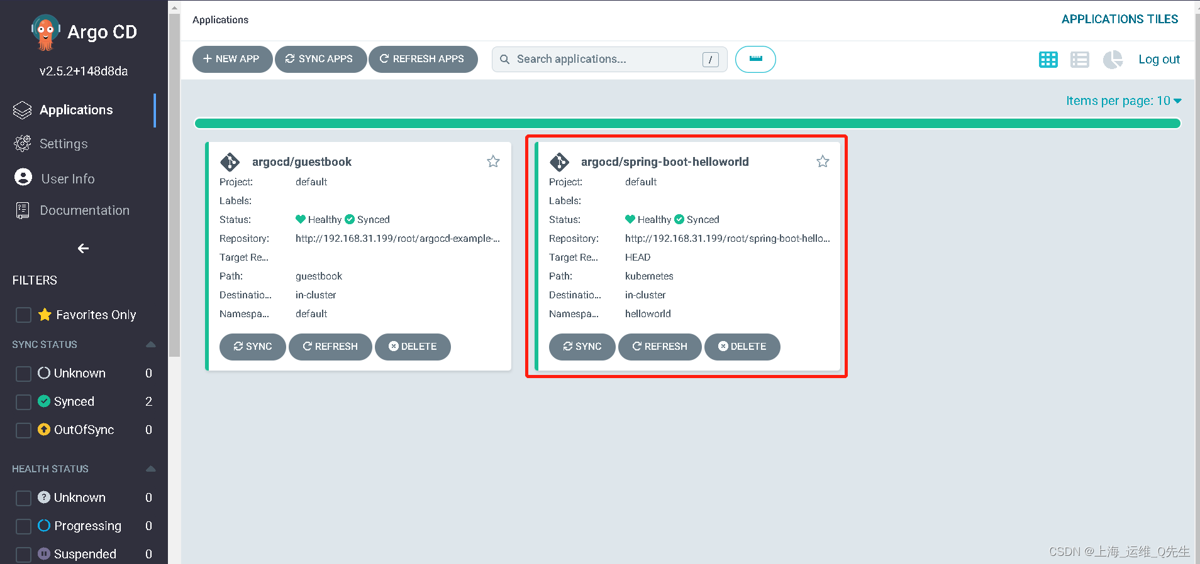Open the Settings sidebar item
This screenshot has width=1200, height=564.
pyautogui.click(x=63, y=144)
